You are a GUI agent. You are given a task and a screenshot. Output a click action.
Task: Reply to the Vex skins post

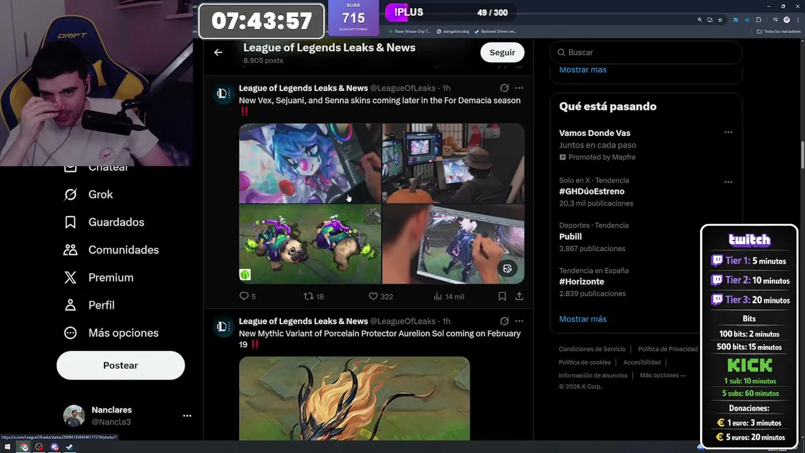coord(247,296)
